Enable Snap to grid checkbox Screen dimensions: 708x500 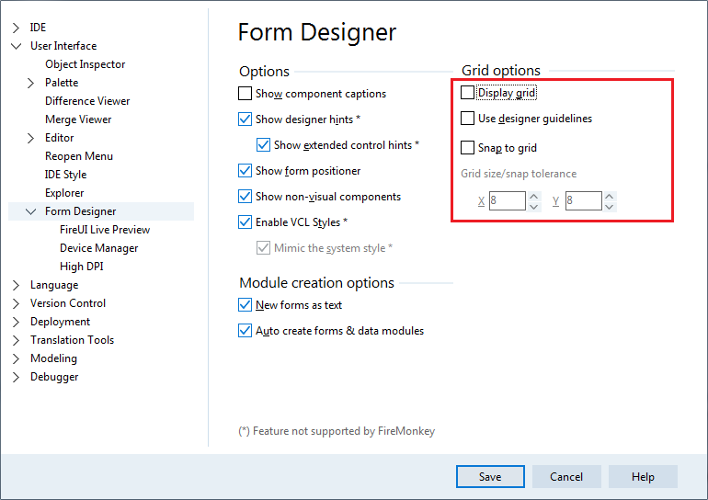[467, 148]
